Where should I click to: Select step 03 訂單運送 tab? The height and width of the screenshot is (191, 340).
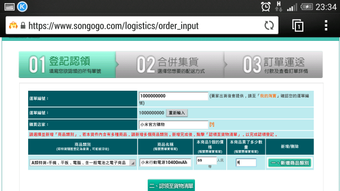274,65
